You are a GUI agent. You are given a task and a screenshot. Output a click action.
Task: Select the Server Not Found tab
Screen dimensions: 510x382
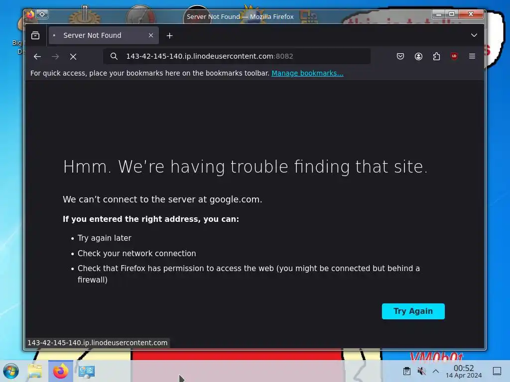[104, 35]
